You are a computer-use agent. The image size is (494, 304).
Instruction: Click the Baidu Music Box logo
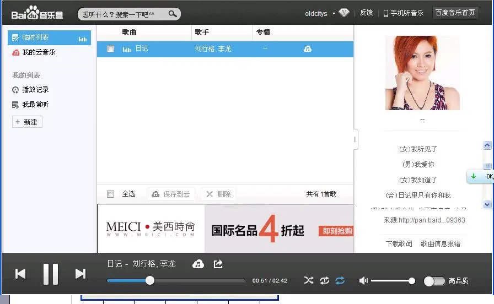point(37,13)
